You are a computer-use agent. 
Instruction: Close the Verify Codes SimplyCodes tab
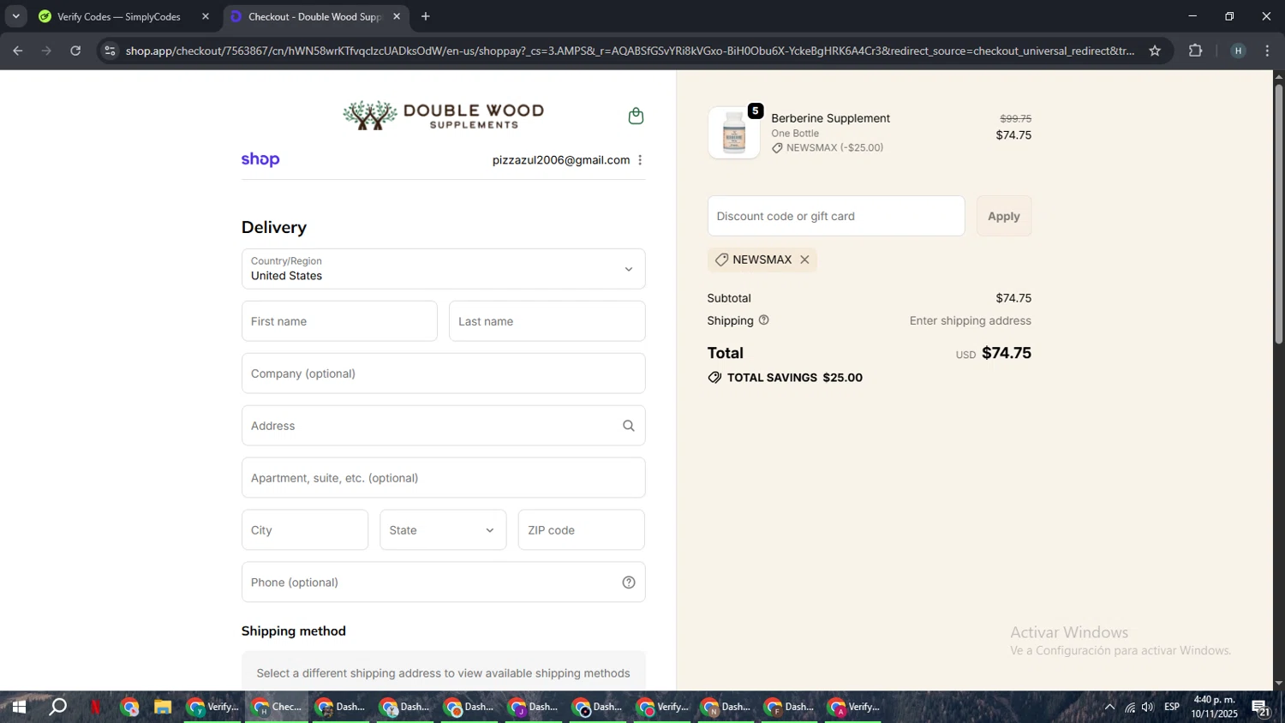pyautogui.click(x=206, y=16)
